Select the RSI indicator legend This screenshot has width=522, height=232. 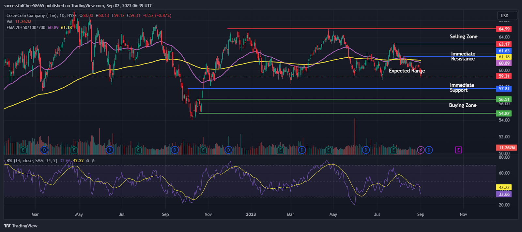click(32, 161)
